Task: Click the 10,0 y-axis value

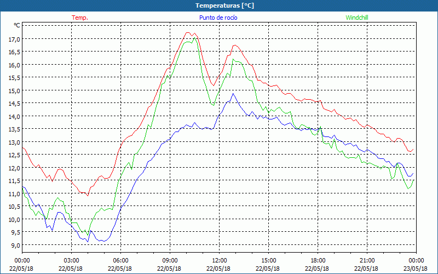Action: tap(15, 220)
